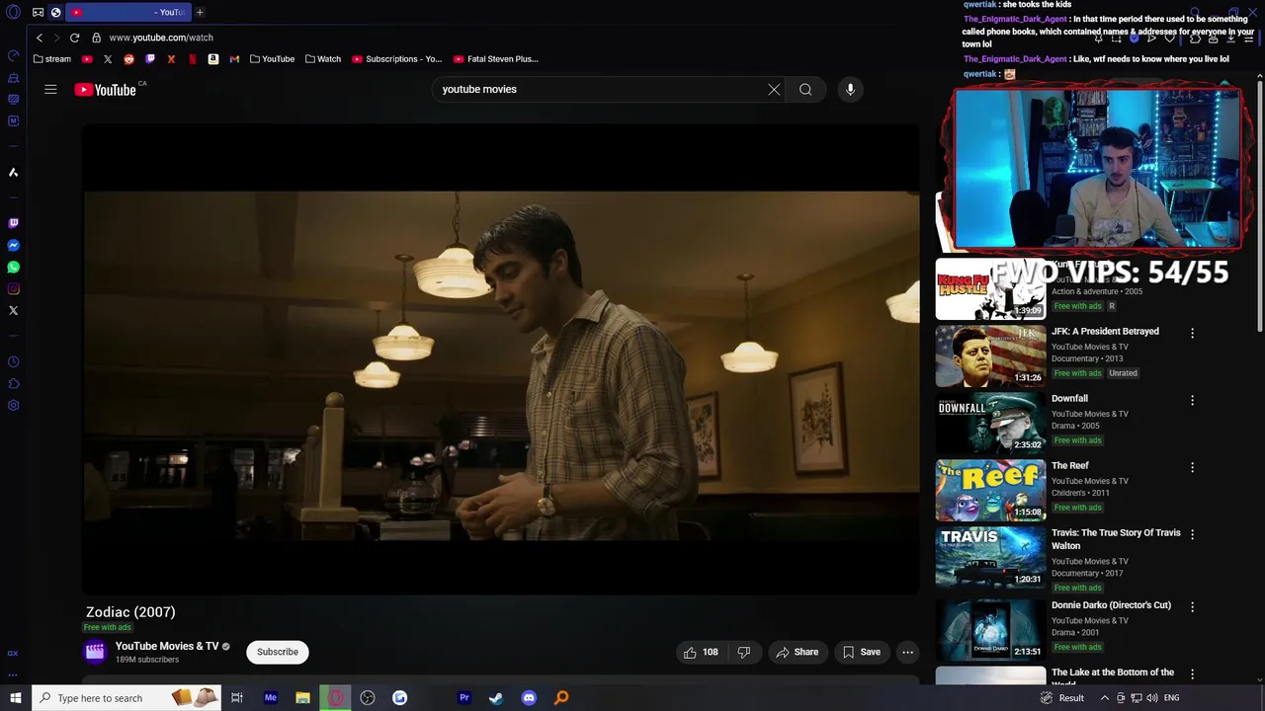Viewport: 1265px width, 711px height.
Task: Open the Aria AI sidebar icon
Action: (x=13, y=172)
